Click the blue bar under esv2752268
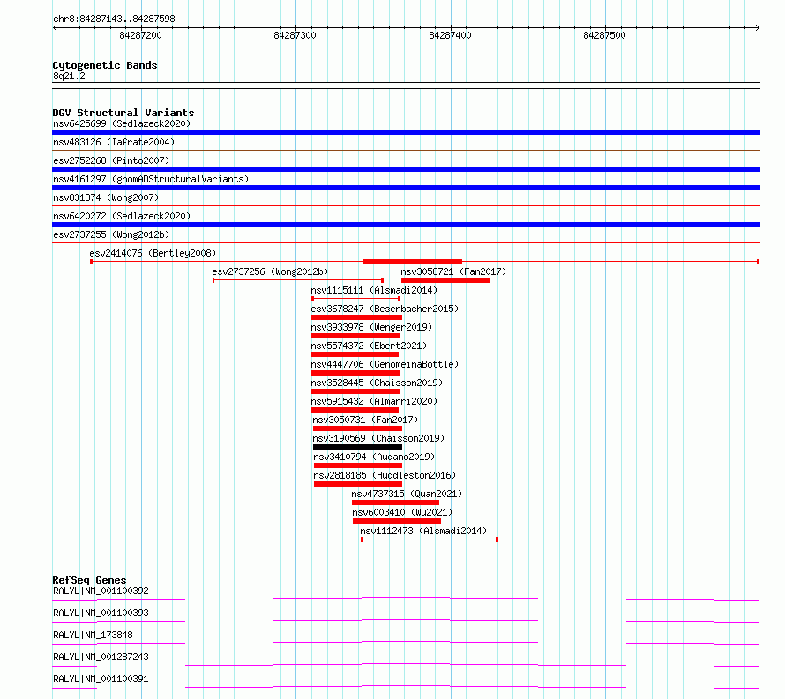Screen dimensions: 785x699 (406, 169)
